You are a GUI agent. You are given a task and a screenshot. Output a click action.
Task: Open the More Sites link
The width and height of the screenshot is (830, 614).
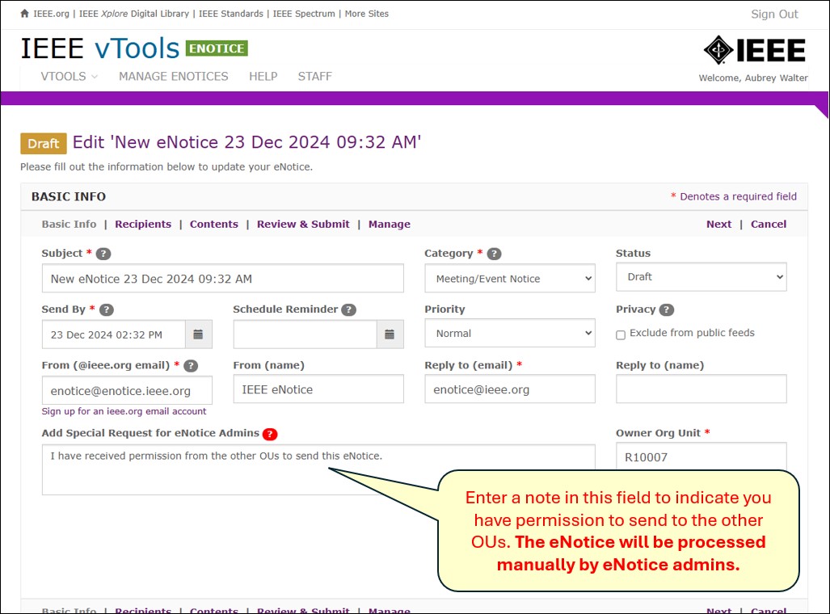point(366,14)
